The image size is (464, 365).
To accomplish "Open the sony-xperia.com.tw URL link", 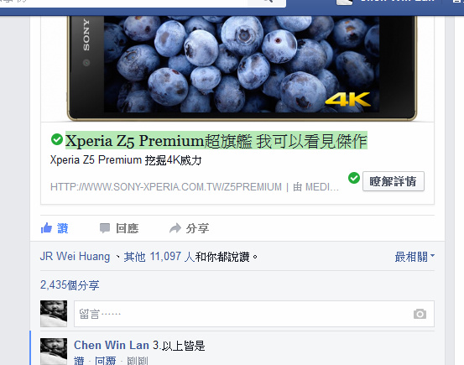I will pyautogui.click(x=166, y=187).
